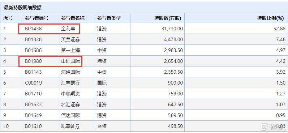This screenshot has height=133, width=288.
Task: Click the 参与者类型 column header
Action: (x=109, y=18)
